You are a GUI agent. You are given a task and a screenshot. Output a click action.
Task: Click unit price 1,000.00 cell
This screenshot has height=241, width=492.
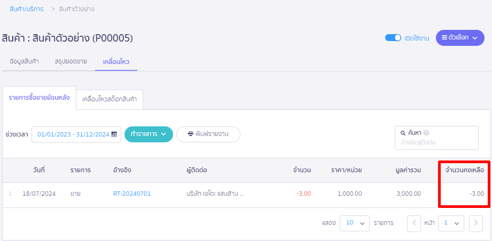click(350, 194)
